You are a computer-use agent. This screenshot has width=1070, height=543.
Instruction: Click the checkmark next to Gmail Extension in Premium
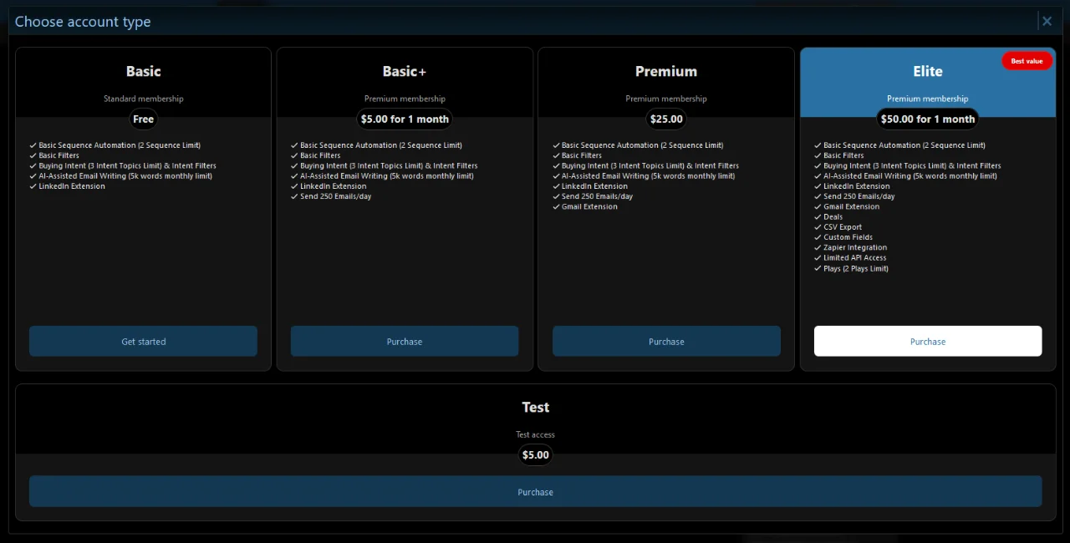click(556, 206)
